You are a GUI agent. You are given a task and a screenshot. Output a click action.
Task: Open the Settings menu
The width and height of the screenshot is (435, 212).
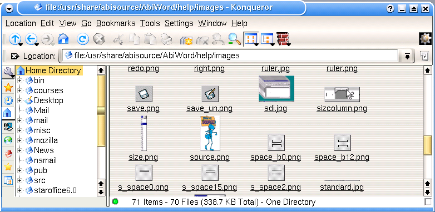179,23
